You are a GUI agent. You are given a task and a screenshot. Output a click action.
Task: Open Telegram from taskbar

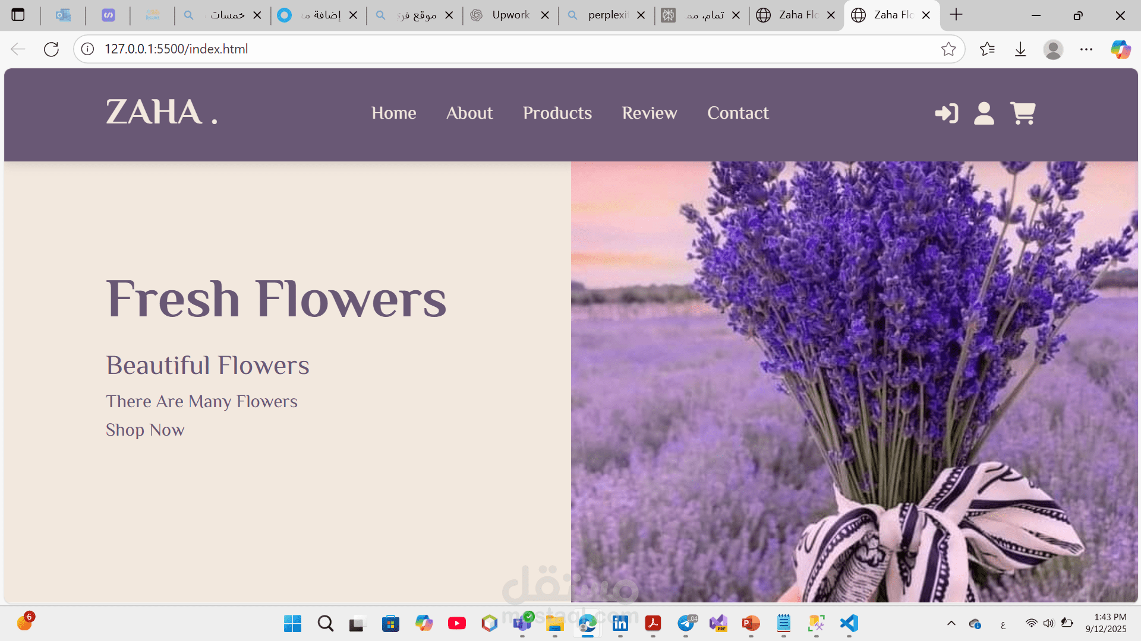[686, 623]
